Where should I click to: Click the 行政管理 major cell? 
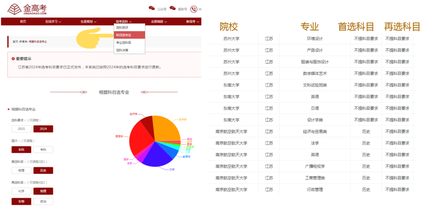point(315,189)
